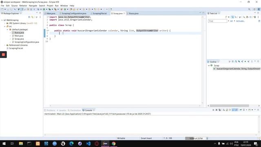The width and height of the screenshot is (261, 147).
Task: Select buscar method in Outline
Action: click(x=237, y=69)
